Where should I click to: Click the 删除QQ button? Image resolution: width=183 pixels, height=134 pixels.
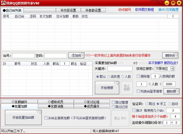pyautogui.click(x=170, y=55)
